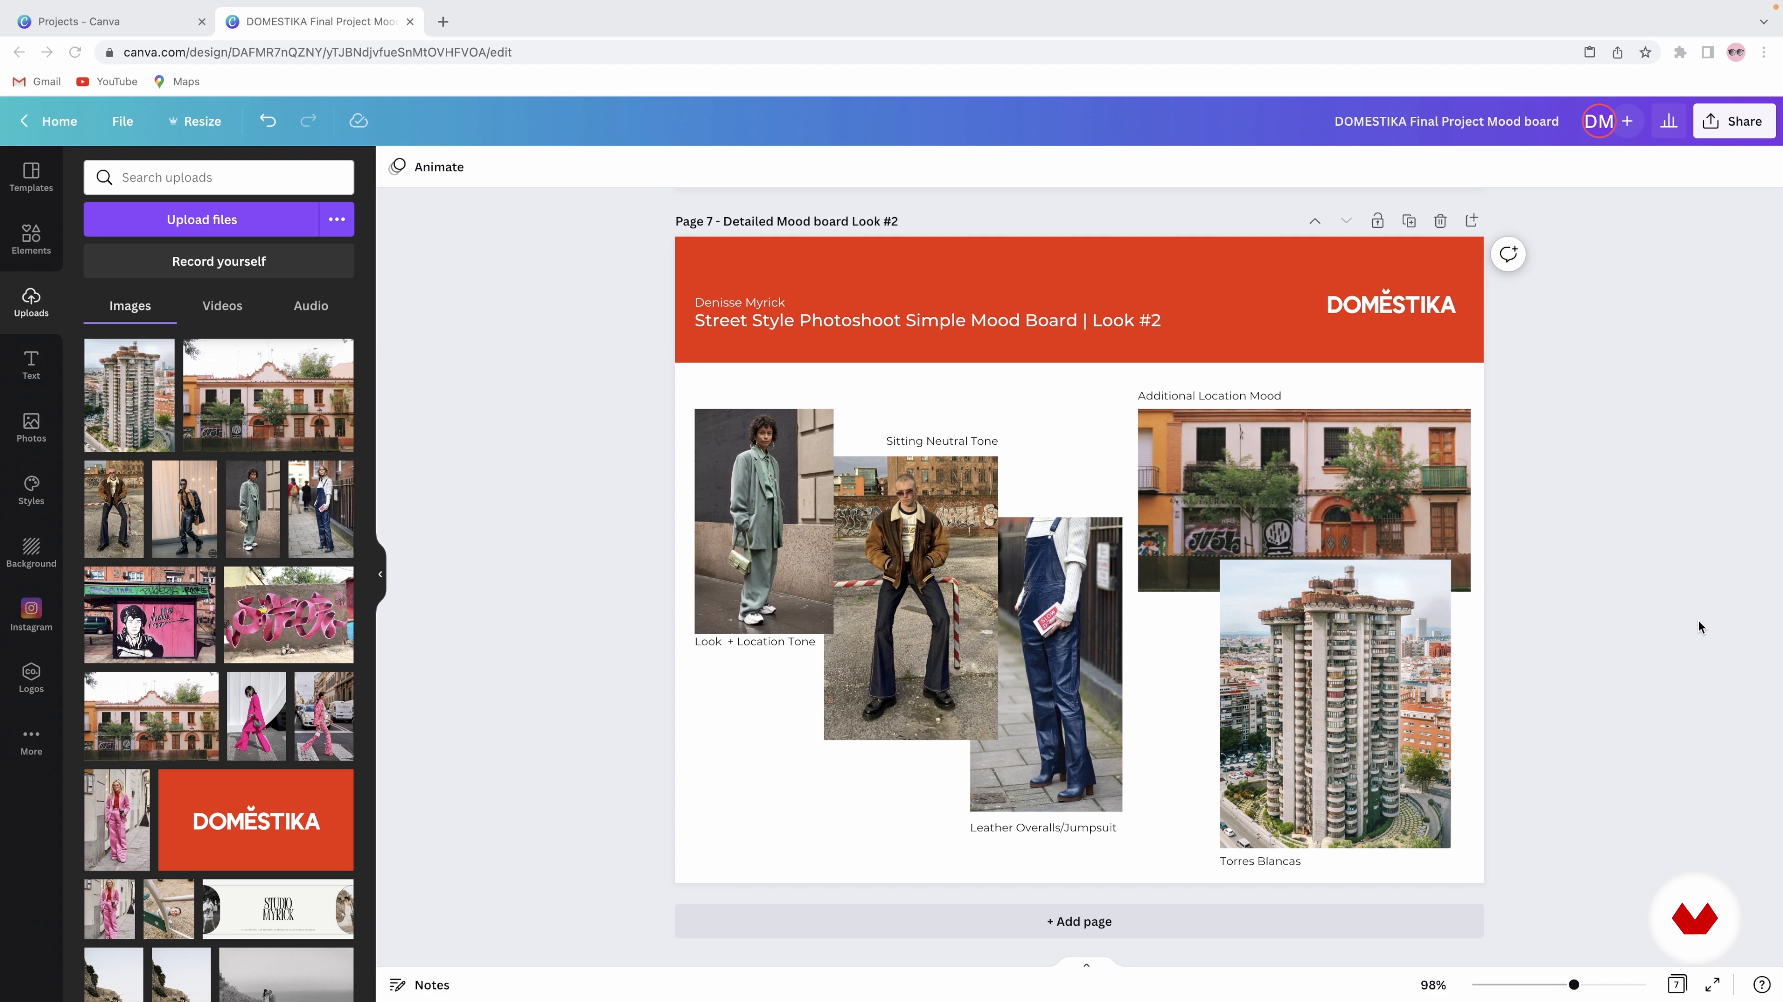Select the pink graffiti wall upload thumbnail

tap(289, 615)
